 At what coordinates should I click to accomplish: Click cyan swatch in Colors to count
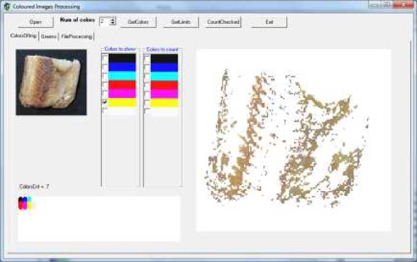(x=164, y=77)
